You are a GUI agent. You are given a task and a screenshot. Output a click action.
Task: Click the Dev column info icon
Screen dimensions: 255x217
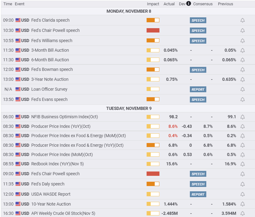pyautogui.click(x=189, y=4)
